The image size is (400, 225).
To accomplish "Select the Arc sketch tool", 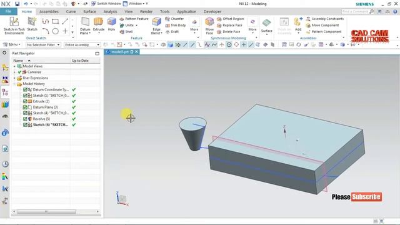I will pos(46,31).
